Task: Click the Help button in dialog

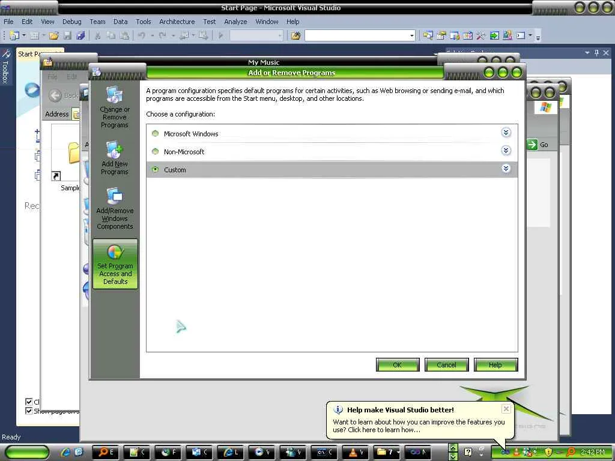Action: [495, 364]
